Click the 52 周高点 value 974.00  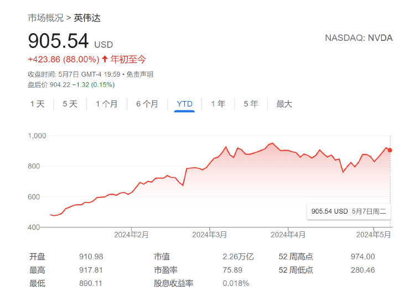(363, 257)
